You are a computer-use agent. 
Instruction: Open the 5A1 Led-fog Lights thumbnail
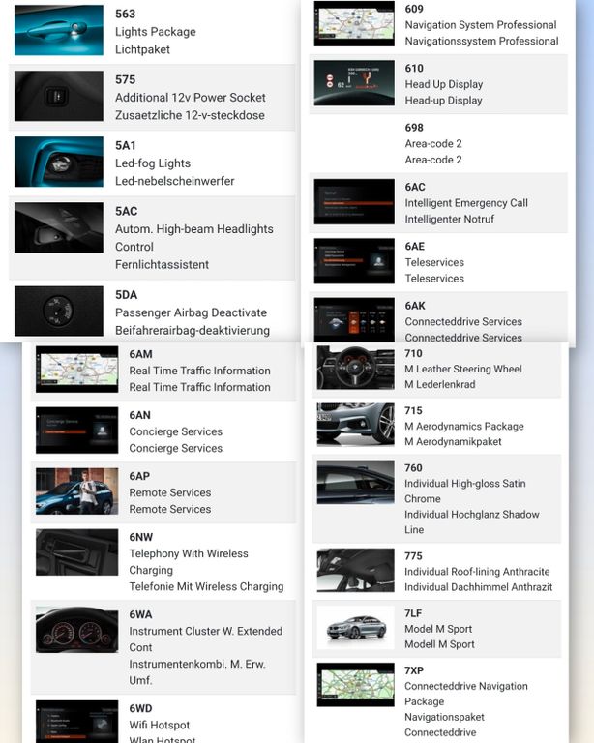coord(59,163)
